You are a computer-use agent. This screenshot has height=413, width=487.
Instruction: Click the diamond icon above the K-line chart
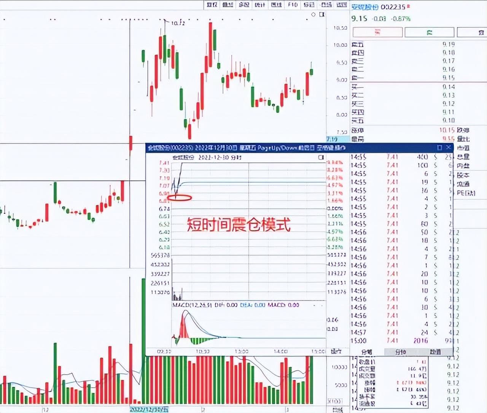point(314,14)
